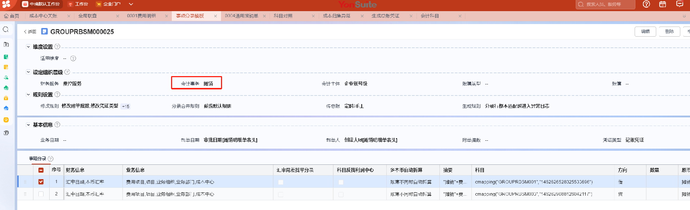Image resolution: width=690 pixels, height=210 pixels.
Task: Open the 生成总账凭证 tab
Action: coord(385,16)
